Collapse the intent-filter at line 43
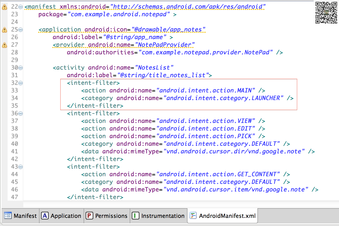The image size is (339, 226). click(x=21, y=167)
